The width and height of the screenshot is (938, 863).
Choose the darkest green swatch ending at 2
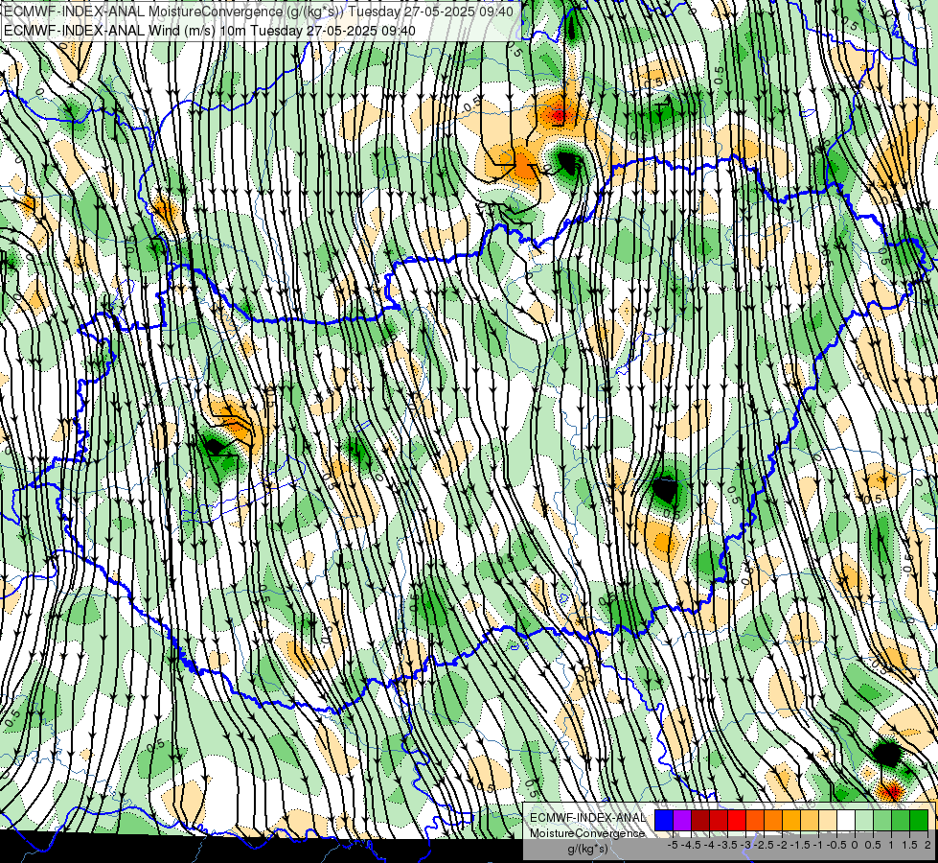click(x=919, y=820)
